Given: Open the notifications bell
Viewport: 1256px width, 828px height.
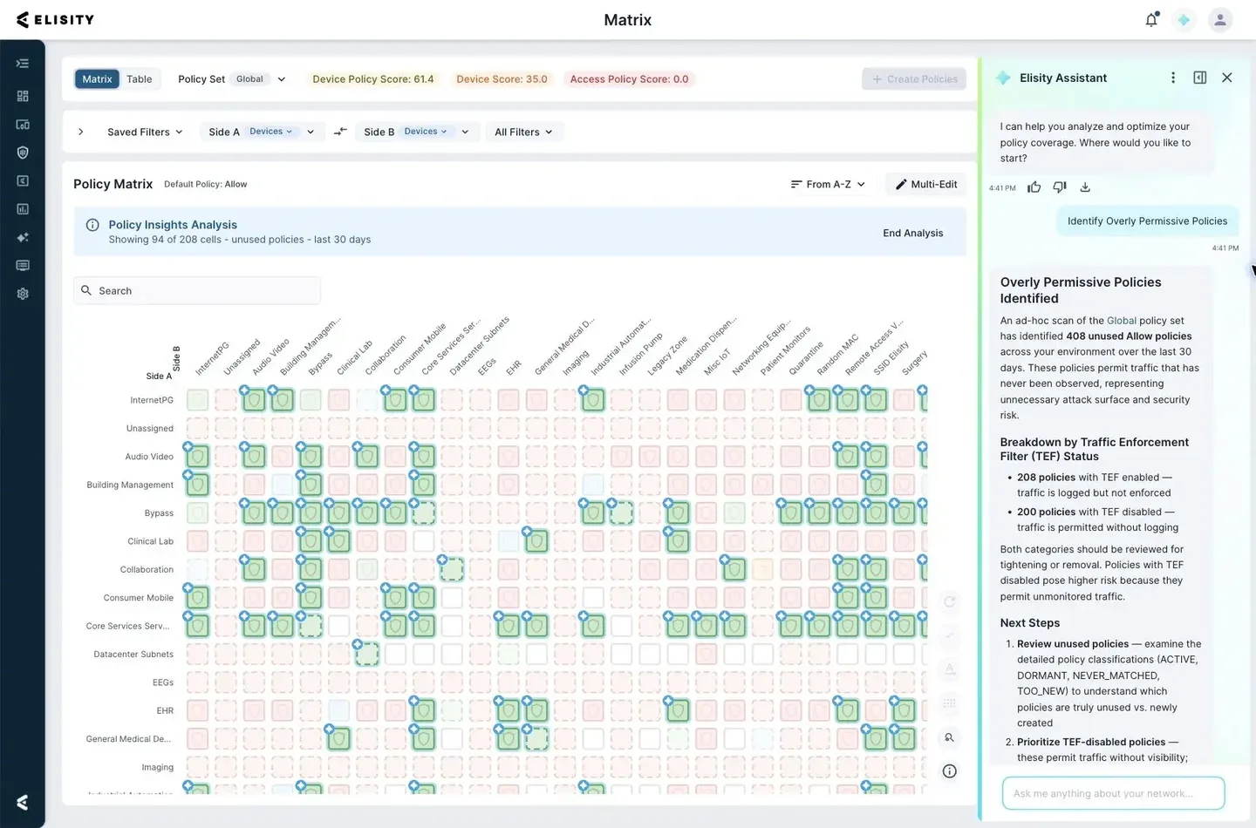Looking at the screenshot, I should 1151,19.
